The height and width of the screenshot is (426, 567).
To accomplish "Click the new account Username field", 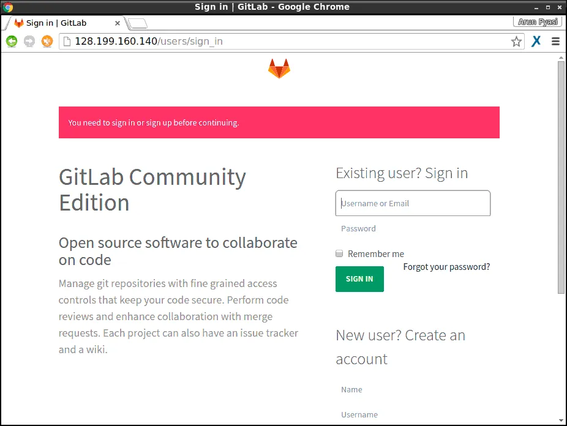I will coord(413,414).
